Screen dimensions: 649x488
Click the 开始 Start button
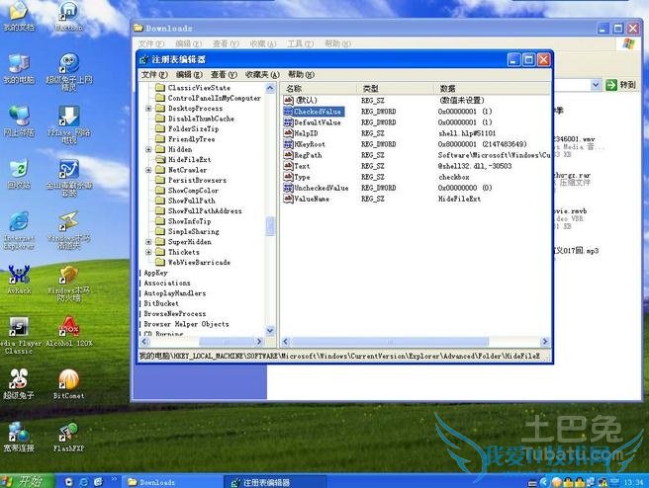24,481
